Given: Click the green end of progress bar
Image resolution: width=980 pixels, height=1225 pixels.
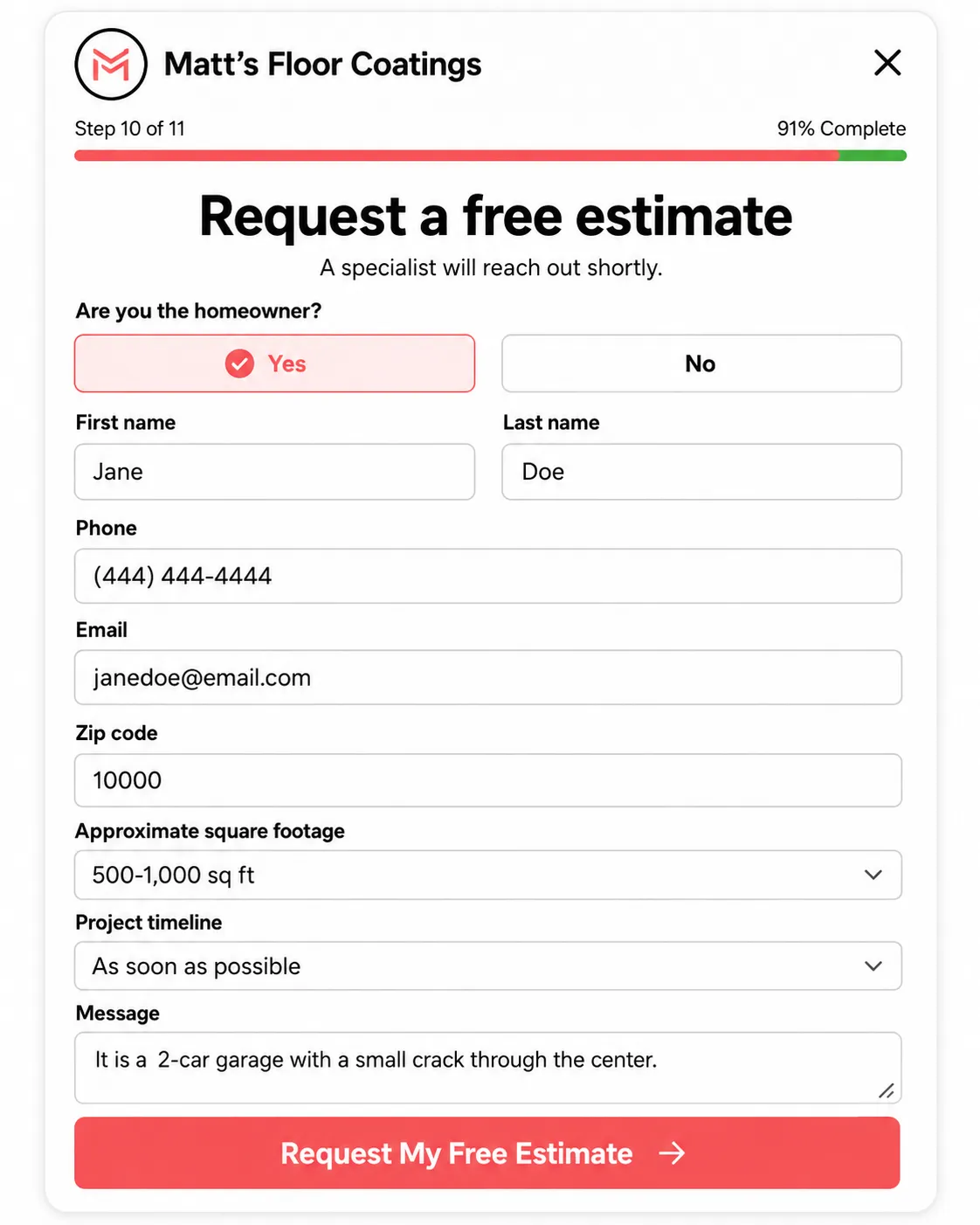Looking at the screenshot, I should [x=873, y=156].
